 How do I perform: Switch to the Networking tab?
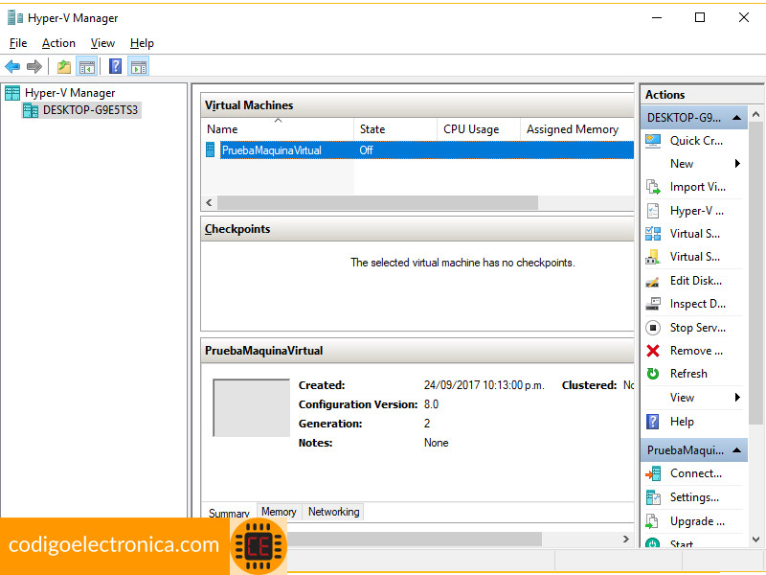[333, 512]
